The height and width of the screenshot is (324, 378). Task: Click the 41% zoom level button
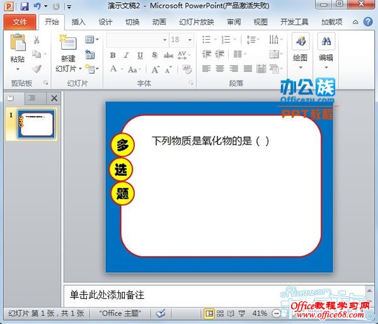point(260,313)
